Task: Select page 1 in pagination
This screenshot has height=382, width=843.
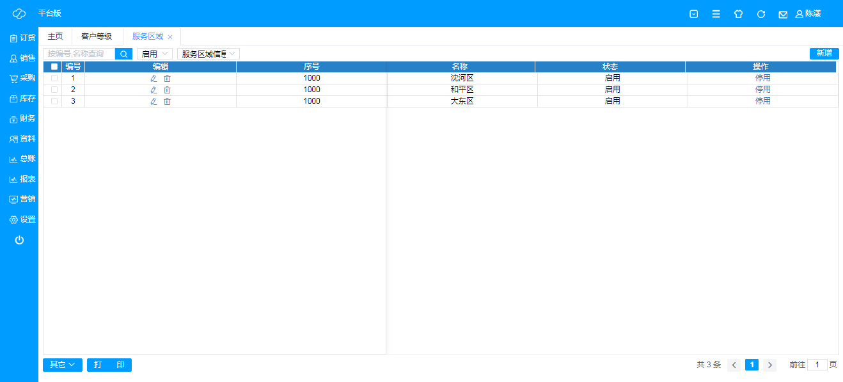Action: point(752,365)
